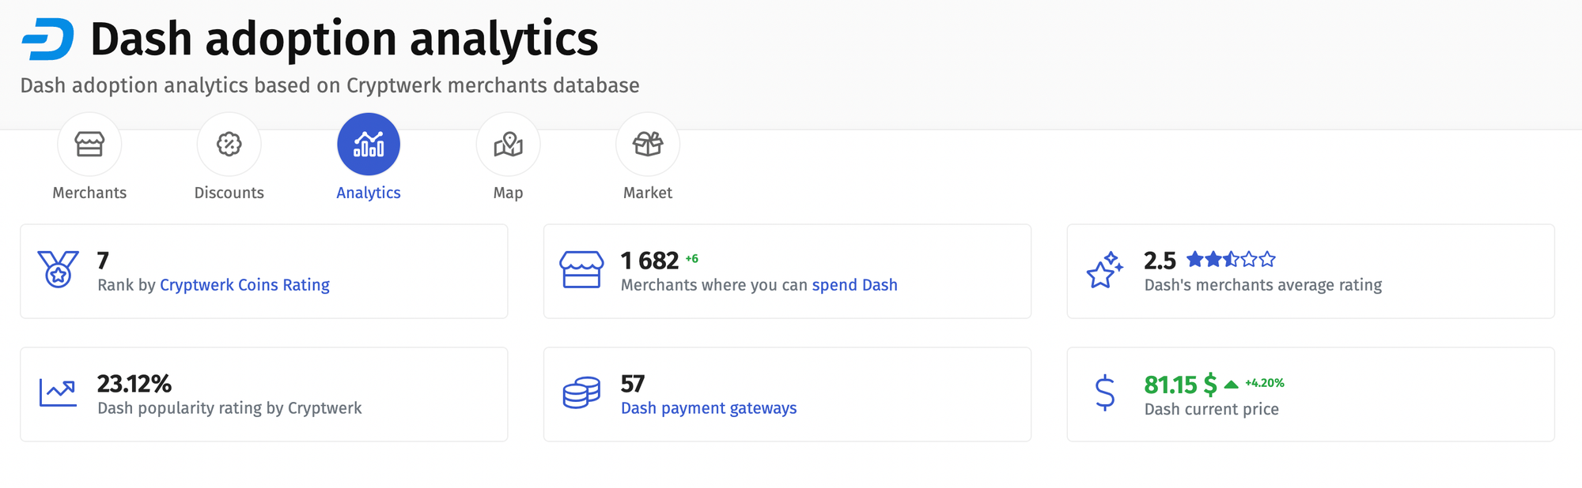Open the Market gift box icon
This screenshot has height=488, width=1582.
coord(648,145)
